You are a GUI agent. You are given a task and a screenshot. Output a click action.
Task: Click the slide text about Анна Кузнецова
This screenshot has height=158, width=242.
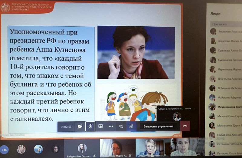pyautogui.click(x=51, y=75)
